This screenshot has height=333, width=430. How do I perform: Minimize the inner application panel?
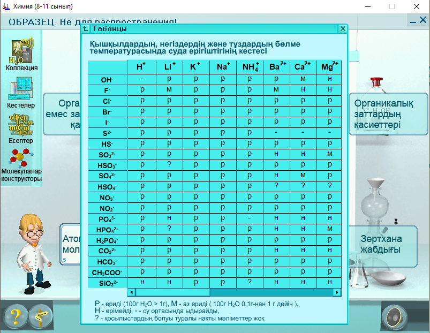tap(413, 21)
